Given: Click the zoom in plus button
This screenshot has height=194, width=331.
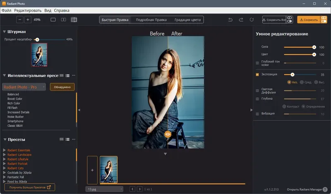Looking at the screenshot, I should tap(28, 19).
